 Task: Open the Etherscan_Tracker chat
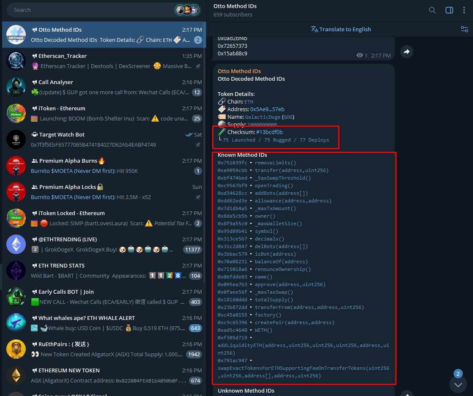click(104, 61)
